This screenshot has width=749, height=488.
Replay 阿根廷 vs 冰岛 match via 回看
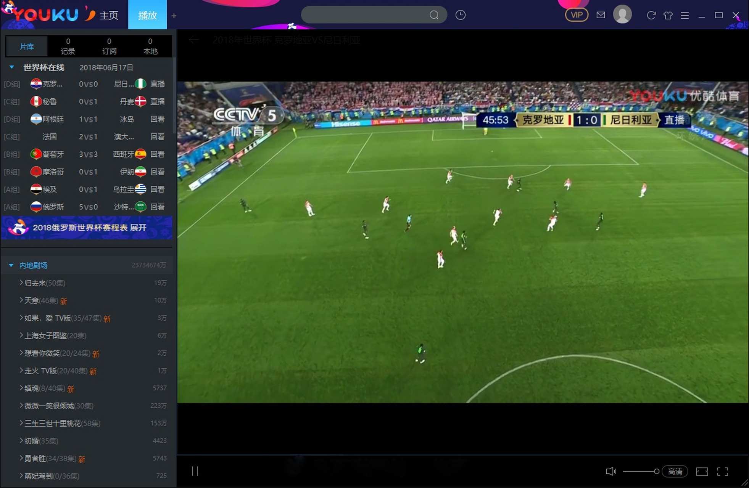pyautogui.click(x=157, y=119)
